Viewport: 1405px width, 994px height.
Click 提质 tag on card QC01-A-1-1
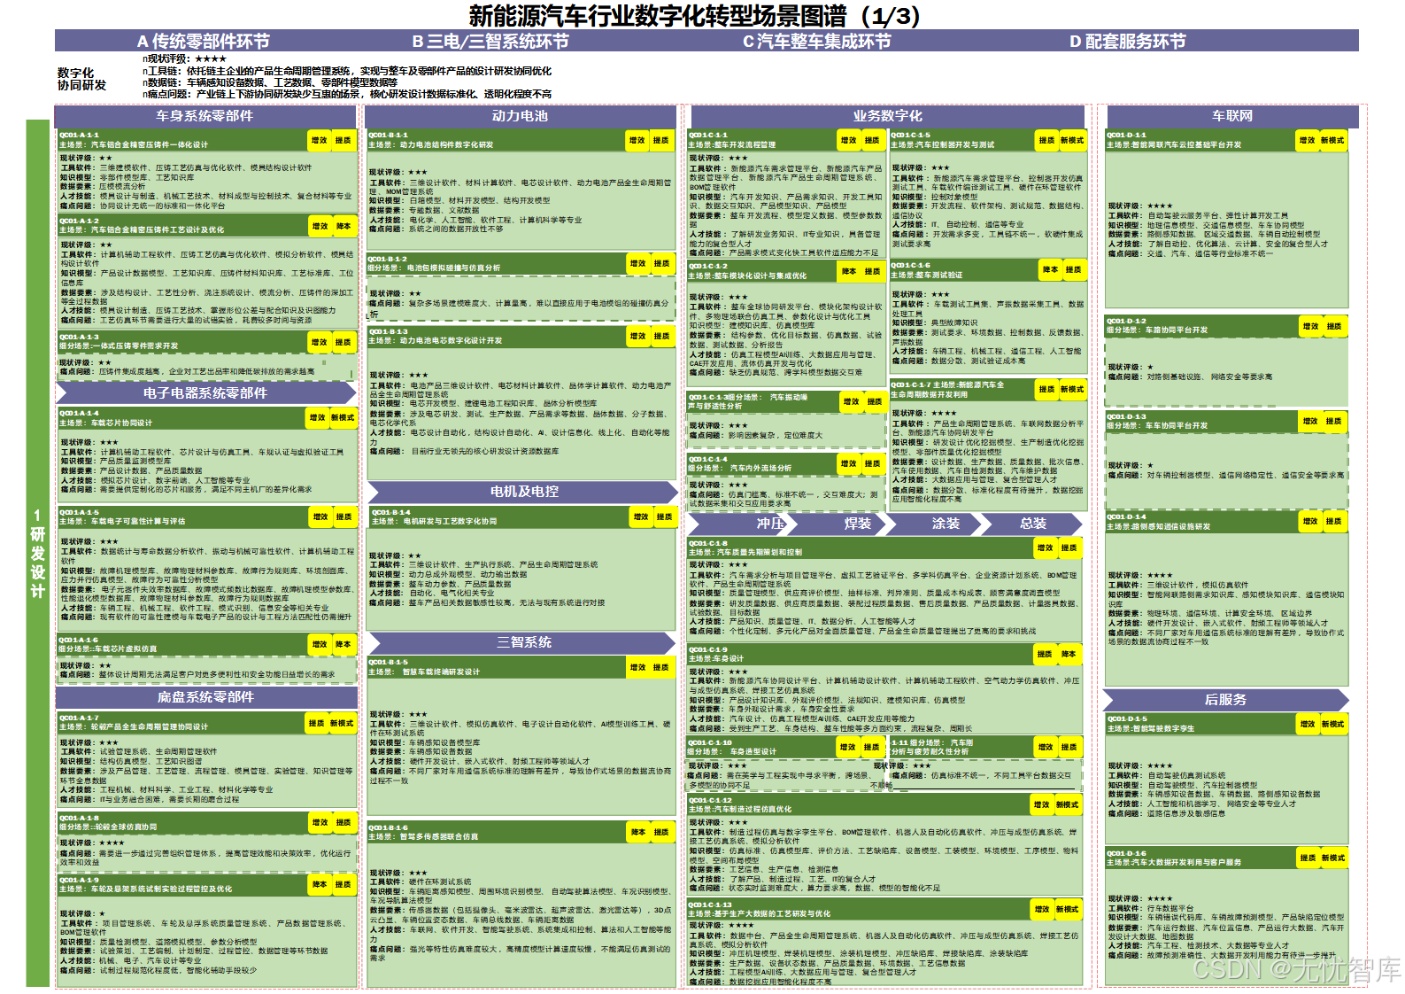344,140
